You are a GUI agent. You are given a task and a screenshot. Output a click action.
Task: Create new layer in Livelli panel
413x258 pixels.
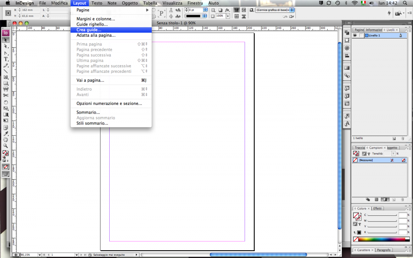394,138
